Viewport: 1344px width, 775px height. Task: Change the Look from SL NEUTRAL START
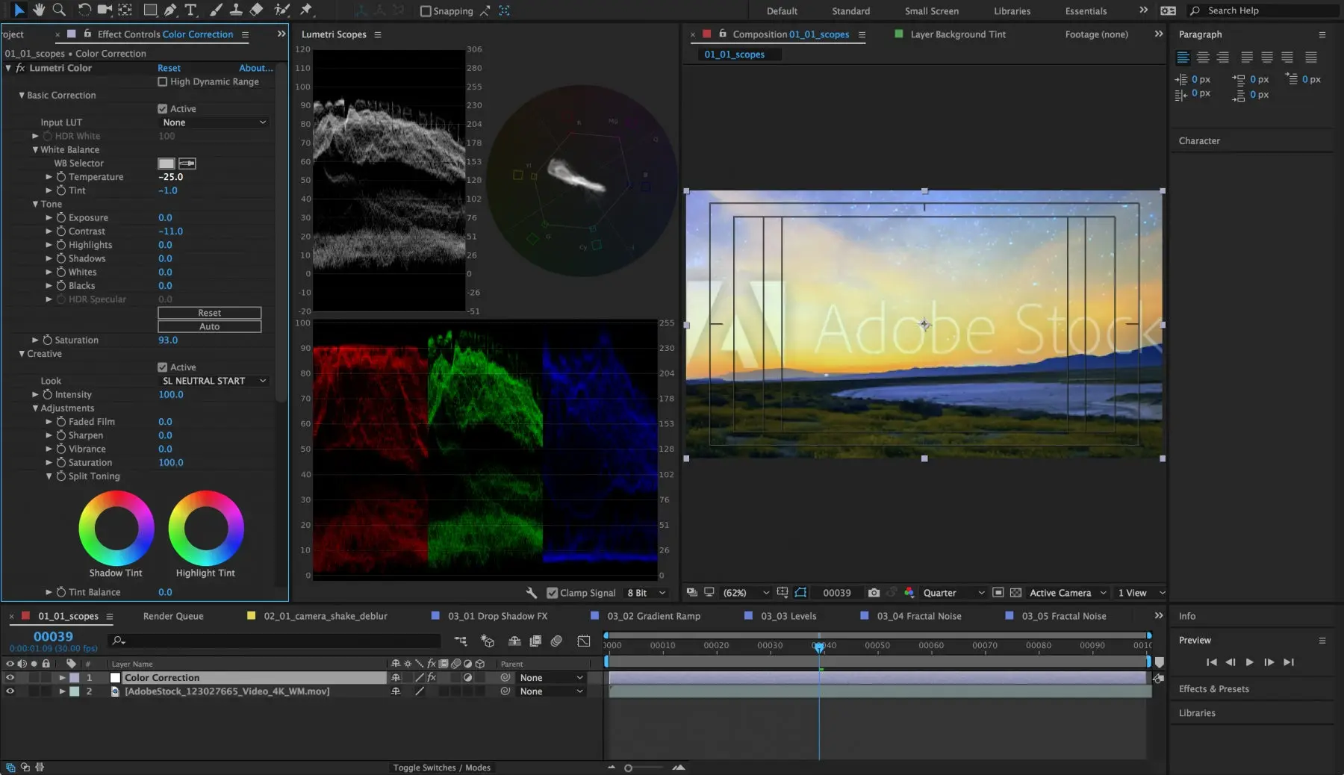[x=214, y=381]
